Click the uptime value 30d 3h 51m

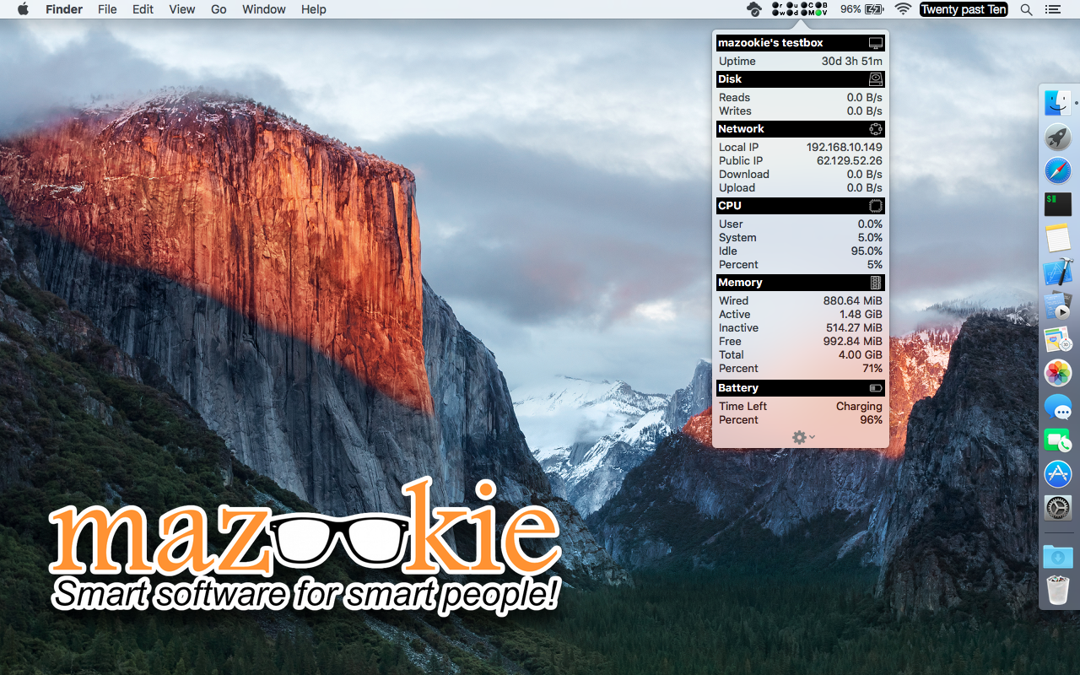(852, 62)
